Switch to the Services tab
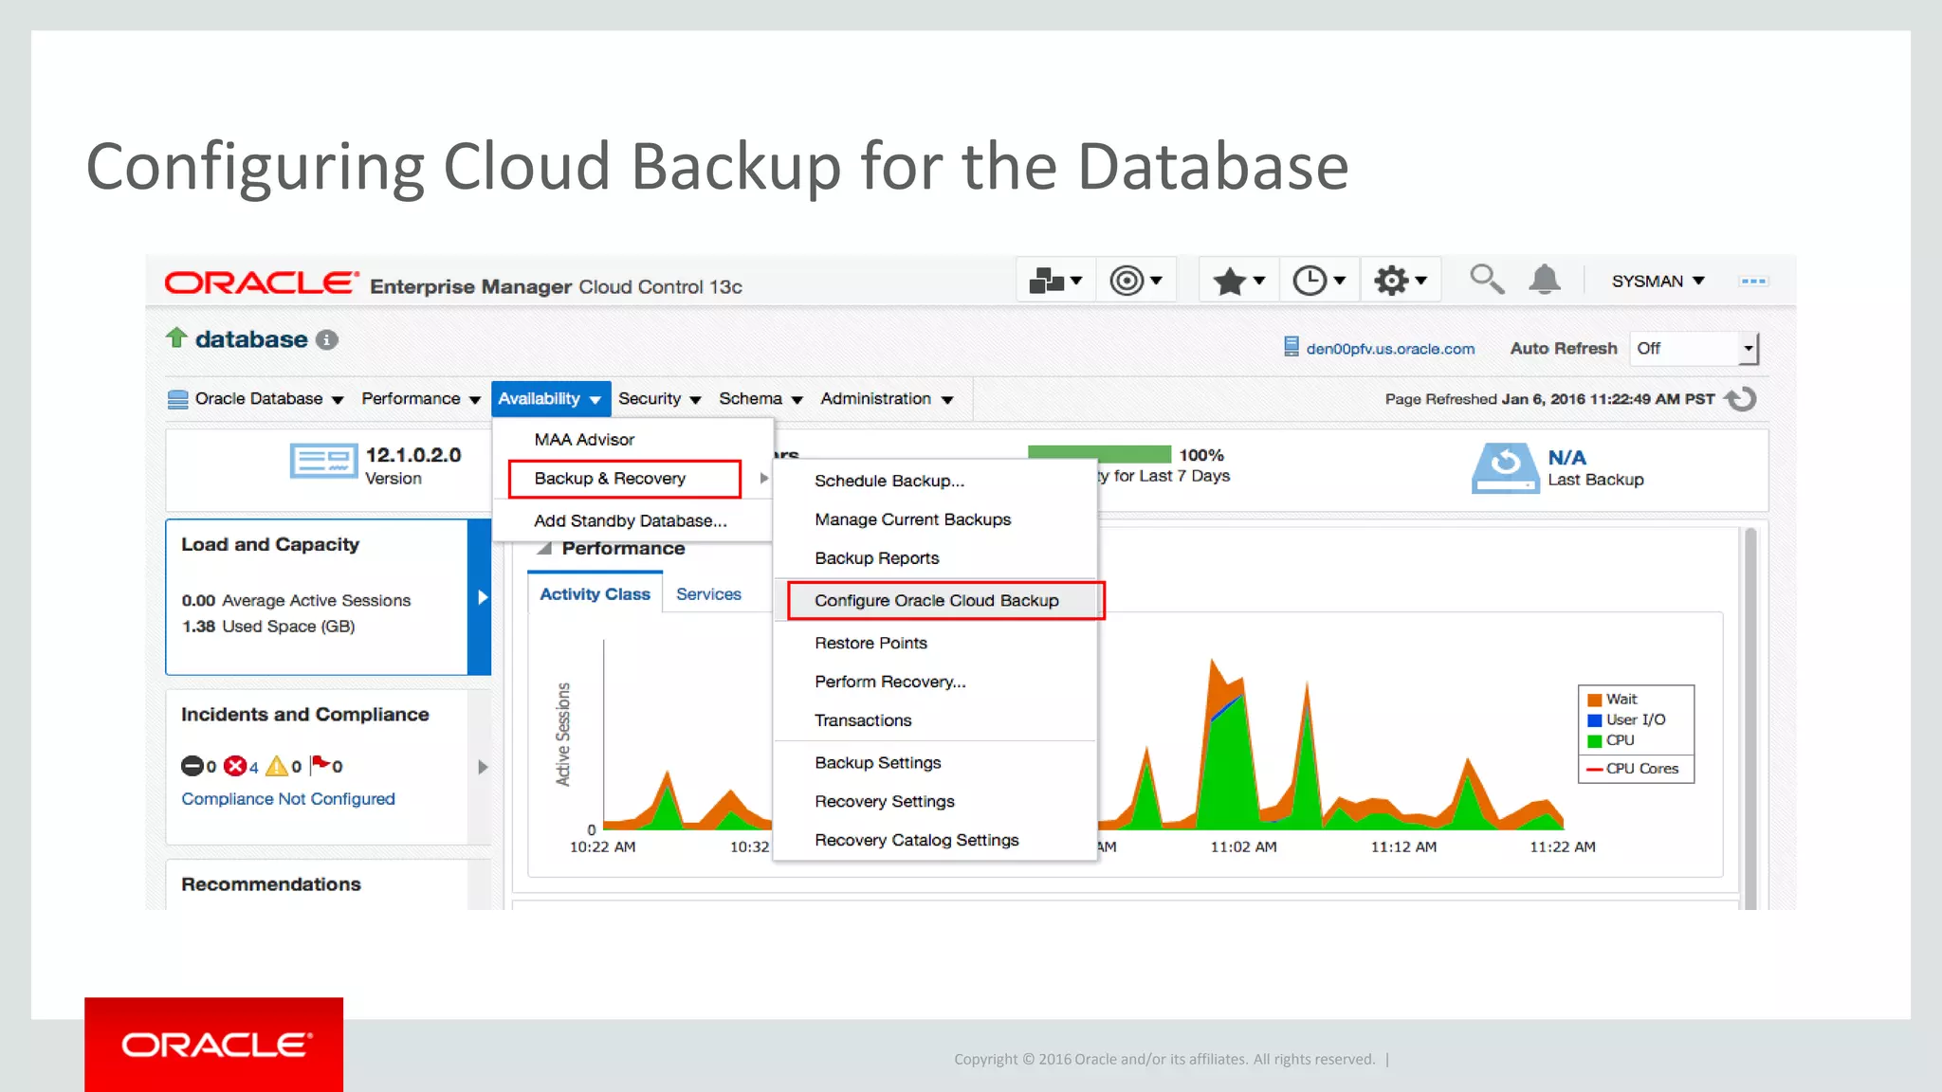Viewport: 1942px width, 1092px height. click(708, 594)
